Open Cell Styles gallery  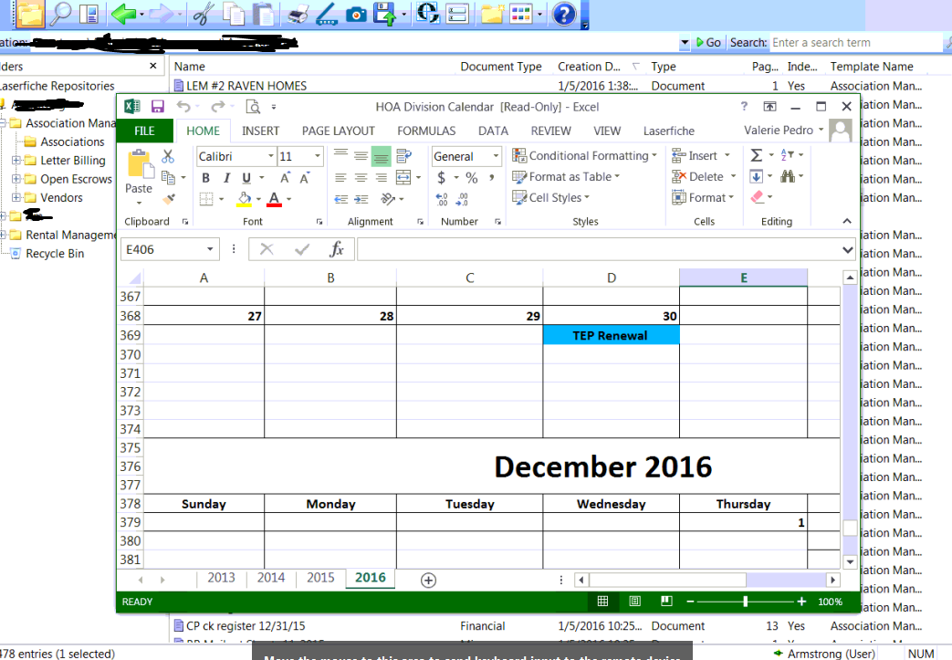click(x=551, y=197)
